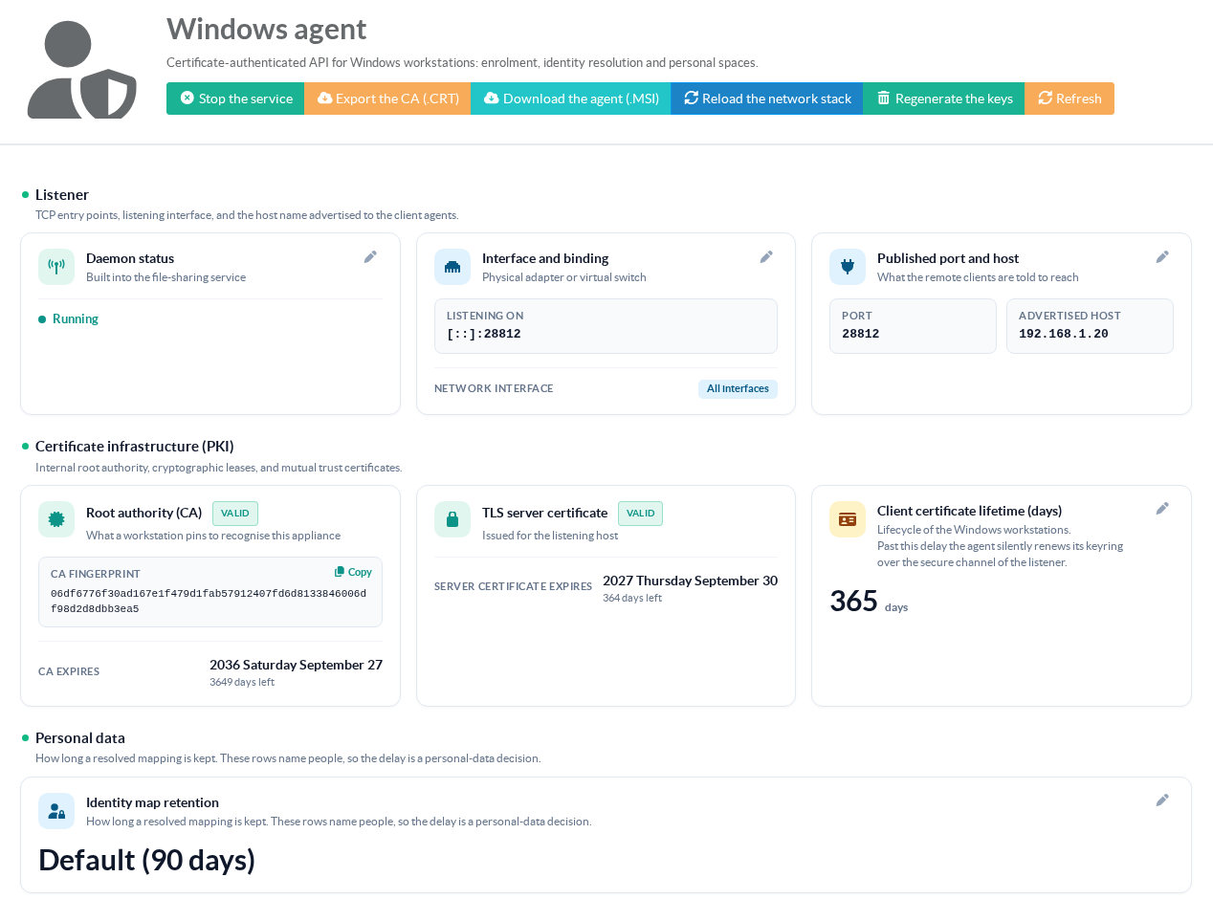Click the Published port and host title

[x=948, y=258]
